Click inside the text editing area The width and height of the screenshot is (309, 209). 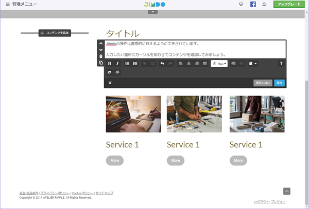coord(195,49)
